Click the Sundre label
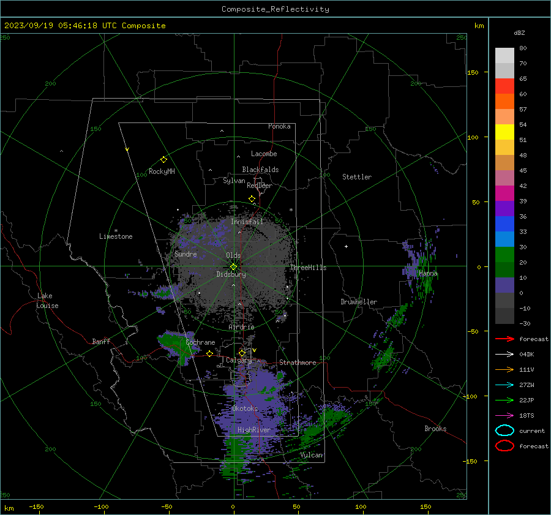Screen dimensions: 551x515 click(186, 254)
